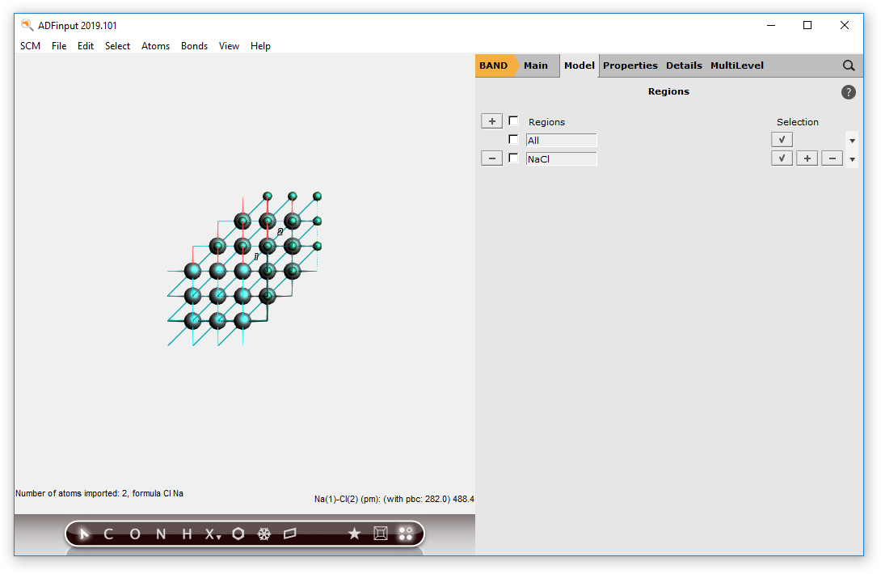
Task: Open the Selection dropdown next to the All region
Action: [852, 139]
